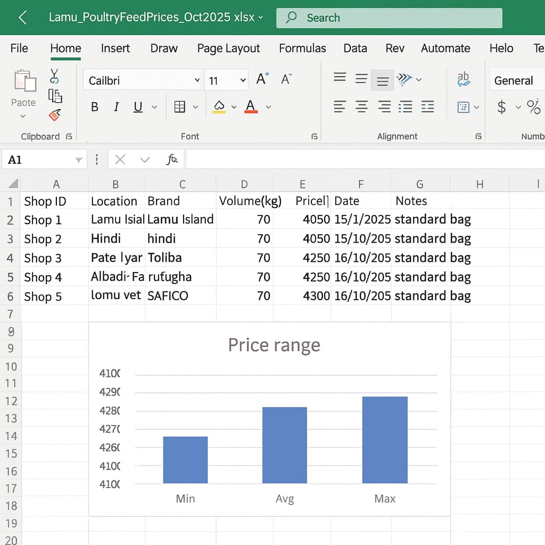545x545 pixels.
Task: Open the Insert ribbon tab
Action: [x=115, y=48]
